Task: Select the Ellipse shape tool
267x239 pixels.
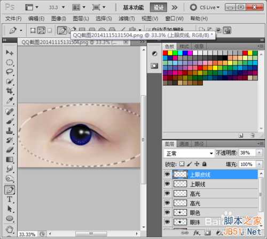Action: point(10,218)
